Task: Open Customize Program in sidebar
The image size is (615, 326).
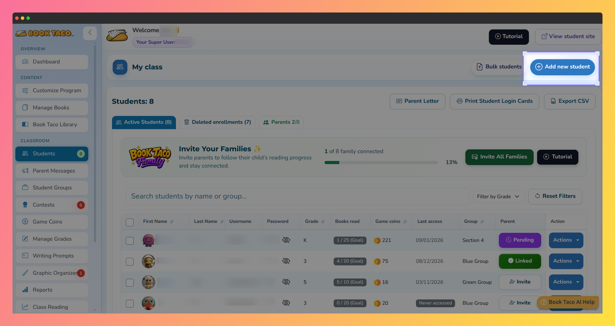Action: (52, 91)
